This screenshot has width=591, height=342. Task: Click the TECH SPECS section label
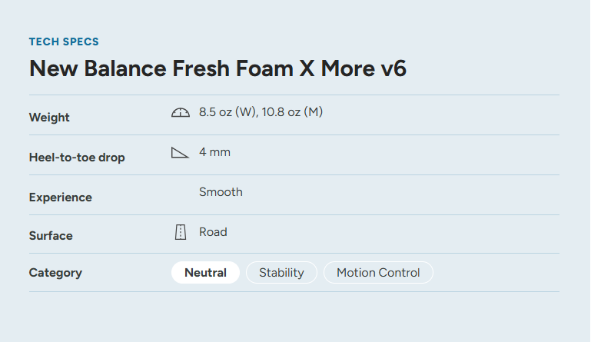tap(64, 42)
